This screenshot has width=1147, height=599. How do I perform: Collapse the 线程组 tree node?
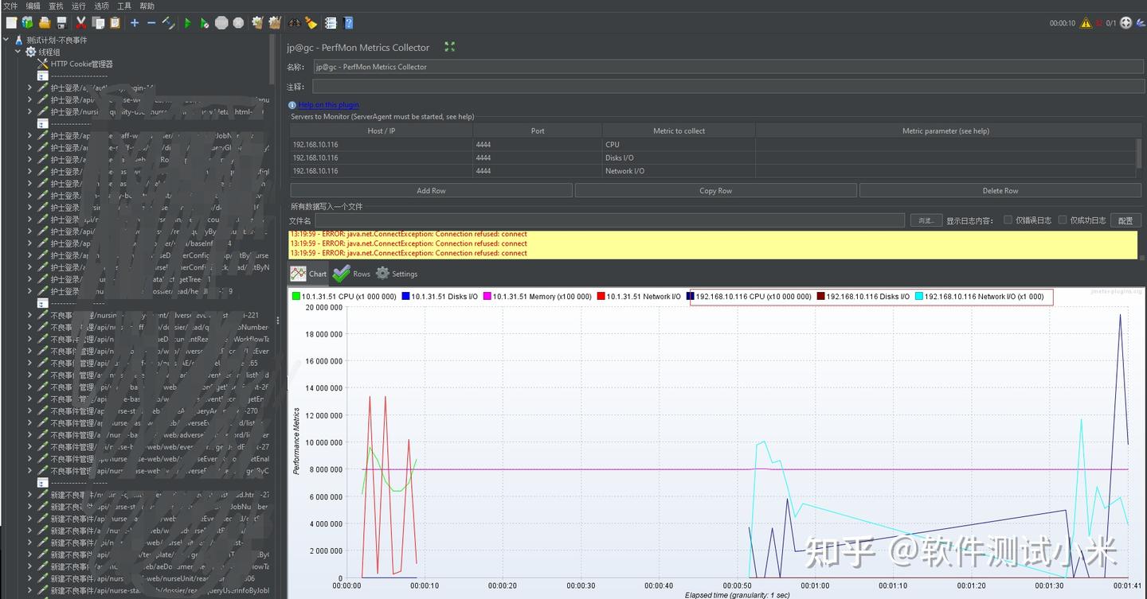click(18, 52)
